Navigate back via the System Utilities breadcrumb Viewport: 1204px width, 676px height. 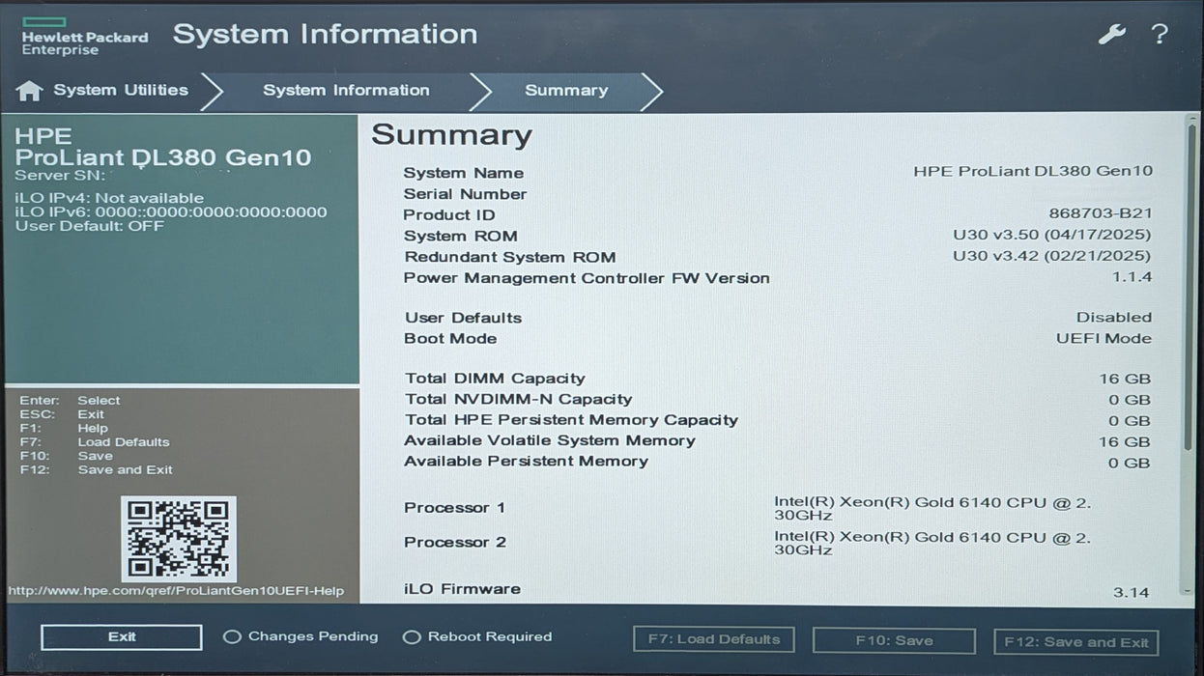tap(121, 90)
